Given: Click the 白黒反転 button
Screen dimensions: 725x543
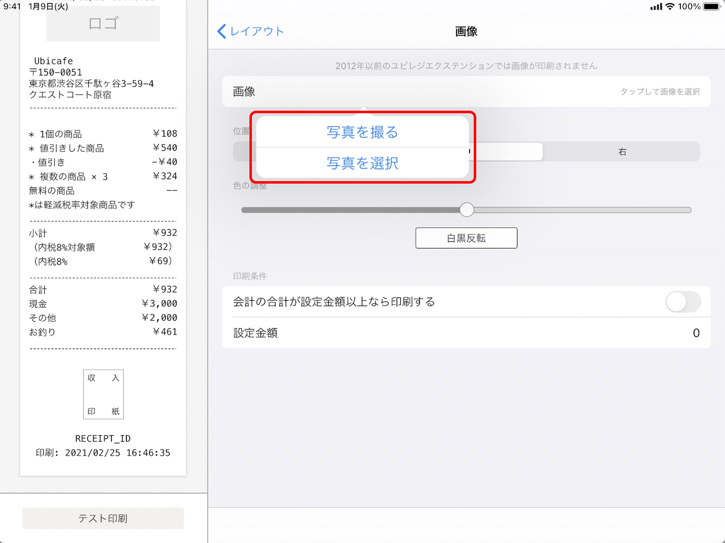Looking at the screenshot, I should coord(466,238).
